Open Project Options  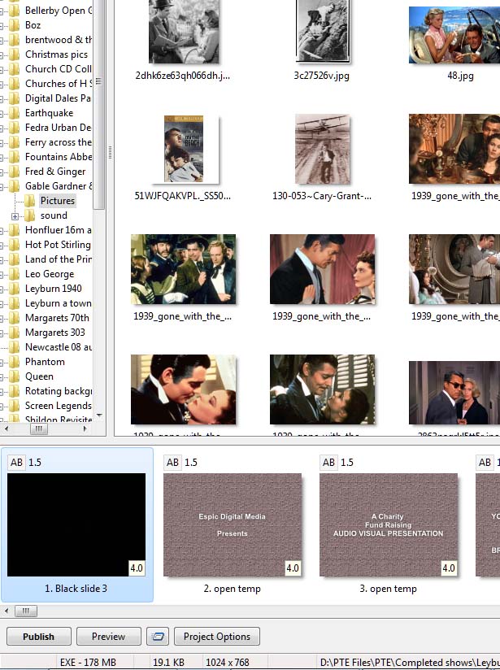click(216, 636)
